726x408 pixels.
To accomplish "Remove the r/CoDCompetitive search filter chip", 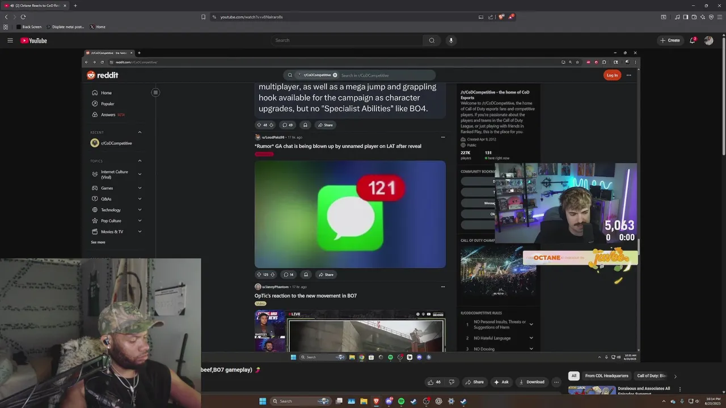I will pyautogui.click(x=335, y=75).
